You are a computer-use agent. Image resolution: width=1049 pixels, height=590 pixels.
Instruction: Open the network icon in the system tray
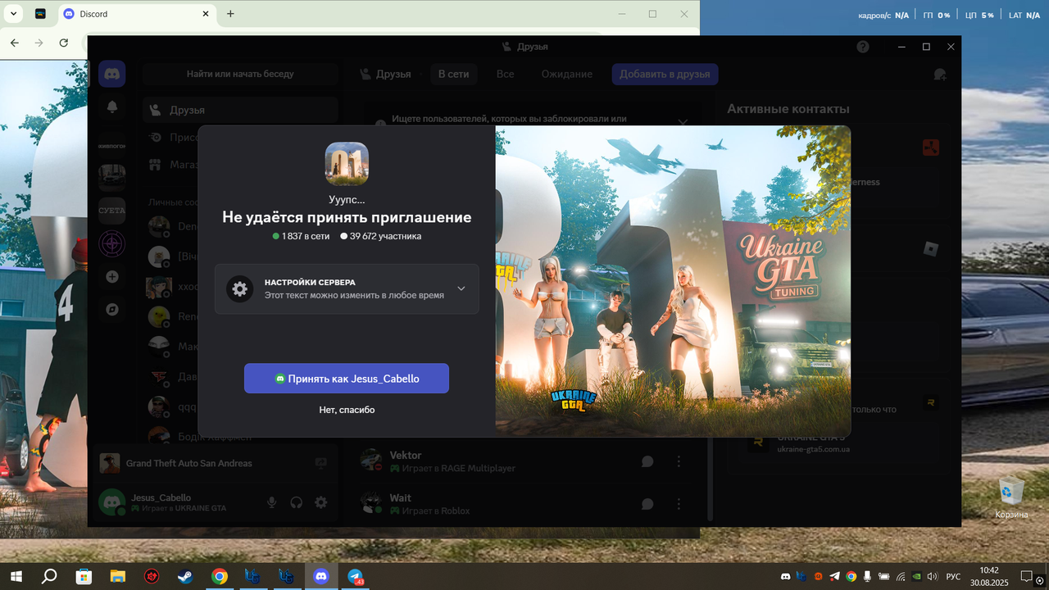click(x=900, y=576)
